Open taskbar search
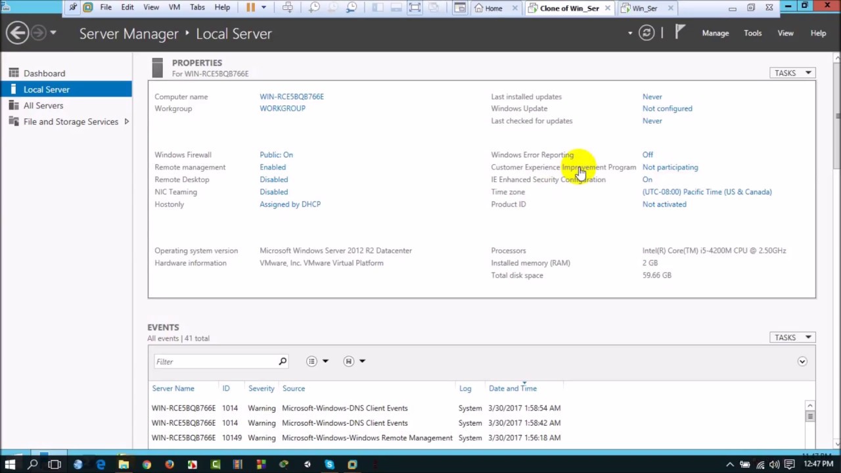The height and width of the screenshot is (473, 841). [x=32, y=464]
